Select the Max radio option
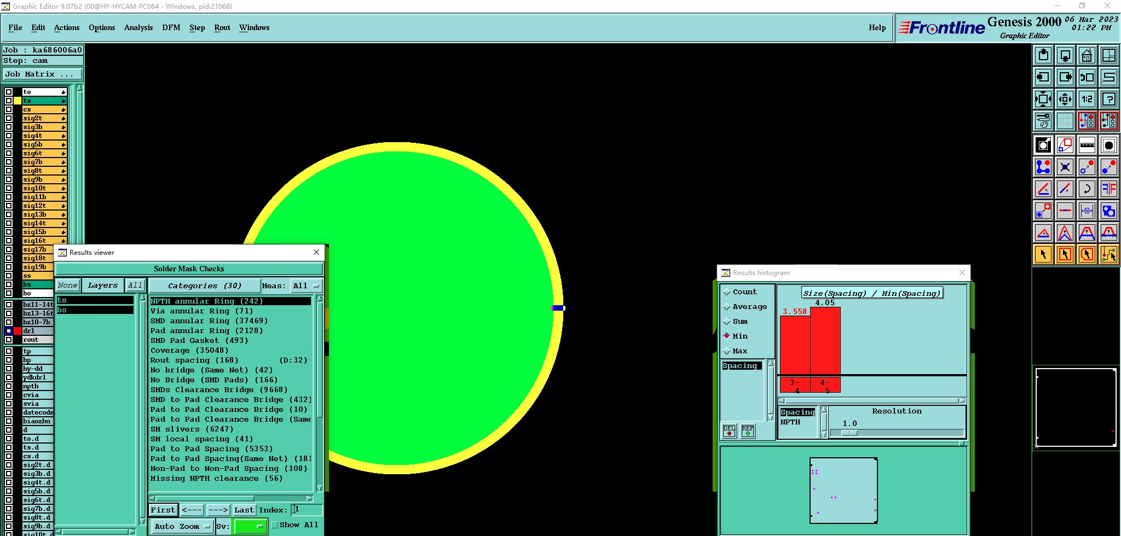 (727, 351)
